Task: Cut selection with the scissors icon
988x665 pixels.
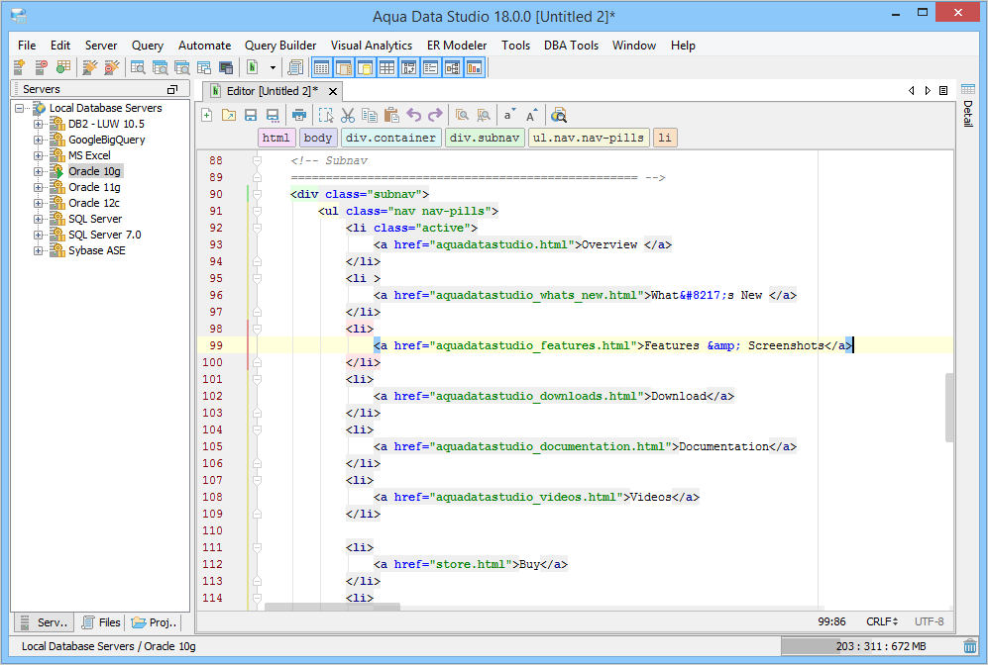Action: pos(348,115)
